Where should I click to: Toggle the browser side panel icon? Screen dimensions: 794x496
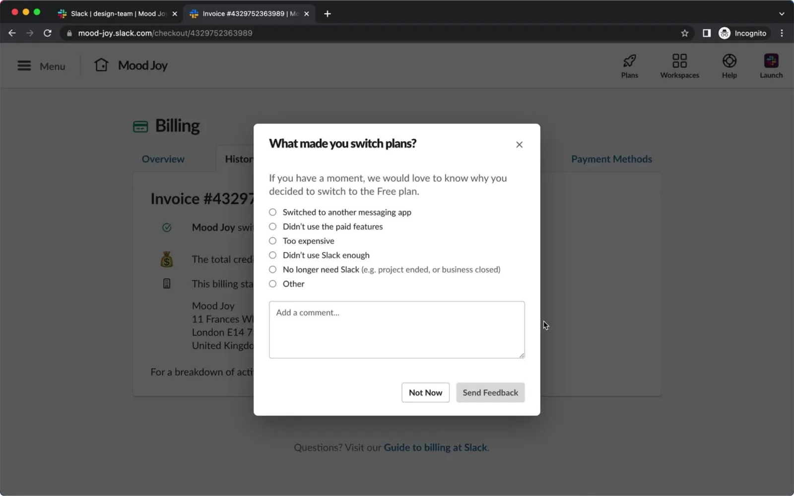click(x=707, y=33)
